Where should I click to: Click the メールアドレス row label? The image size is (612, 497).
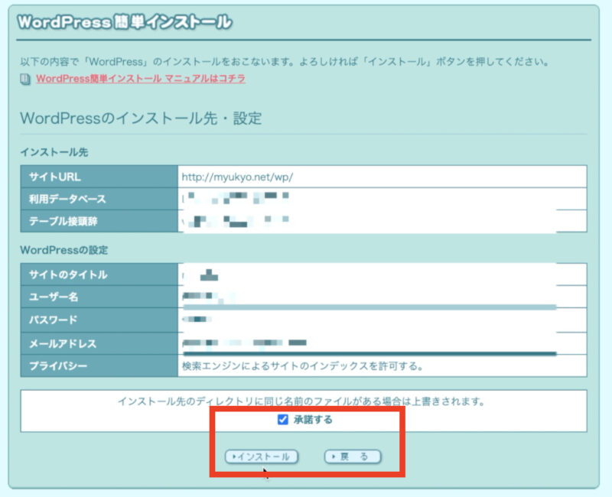[x=99, y=343]
